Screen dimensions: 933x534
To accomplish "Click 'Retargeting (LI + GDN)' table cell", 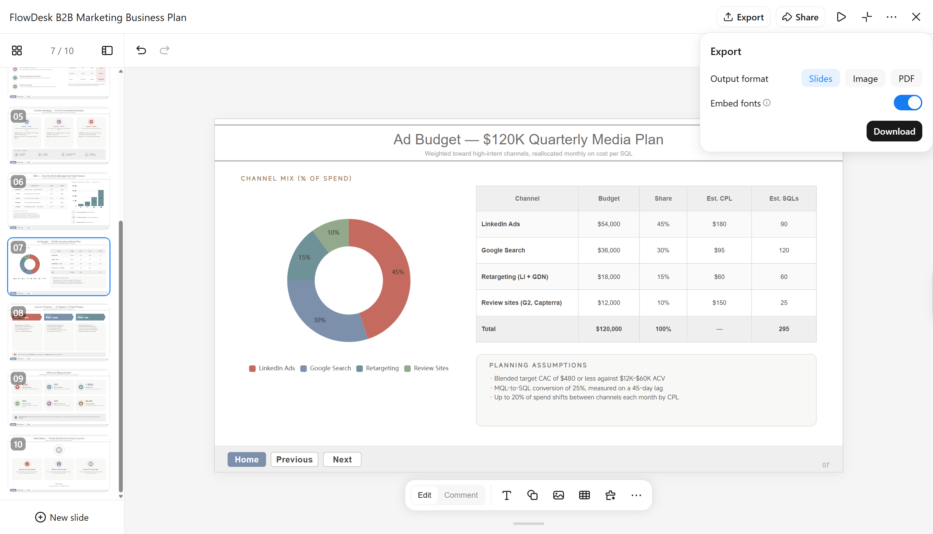I will click(527, 276).
